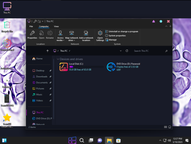Click the pin icon next to Desktop

click(x=50, y=70)
